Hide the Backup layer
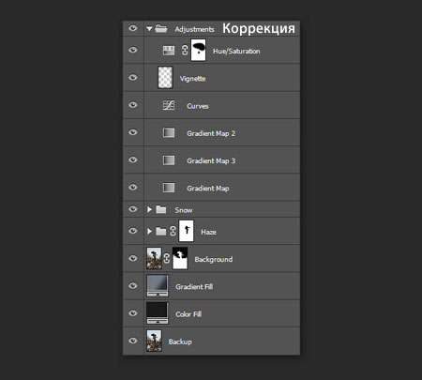 coord(133,341)
